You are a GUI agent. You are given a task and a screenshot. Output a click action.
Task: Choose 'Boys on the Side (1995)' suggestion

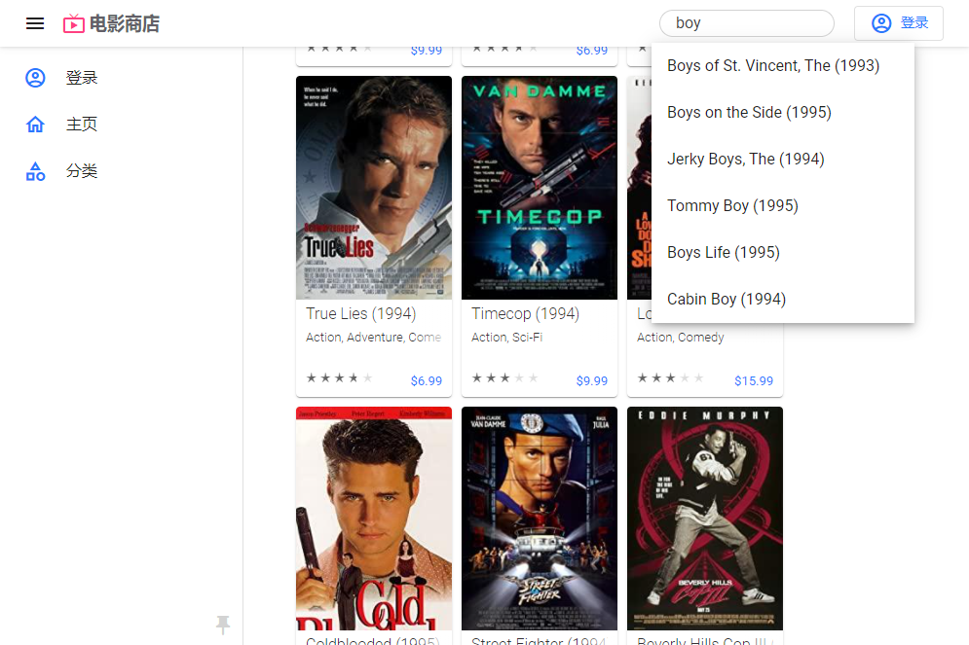pyautogui.click(x=749, y=113)
